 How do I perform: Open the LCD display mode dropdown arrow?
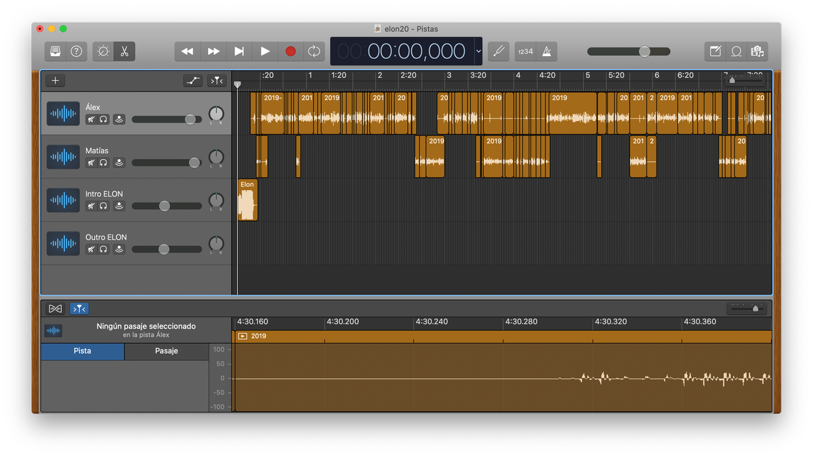[x=478, y=51]
